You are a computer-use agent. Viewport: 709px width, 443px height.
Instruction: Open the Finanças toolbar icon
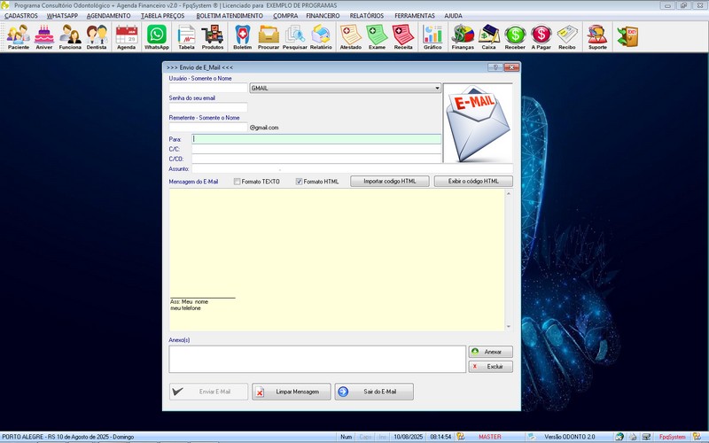463,36
